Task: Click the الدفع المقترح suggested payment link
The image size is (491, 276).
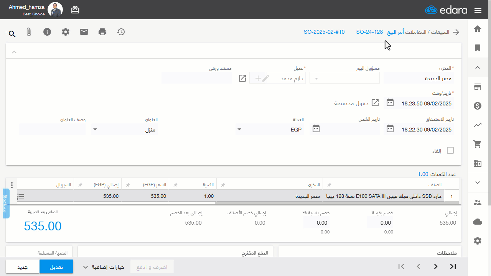Action: point(255,253)
